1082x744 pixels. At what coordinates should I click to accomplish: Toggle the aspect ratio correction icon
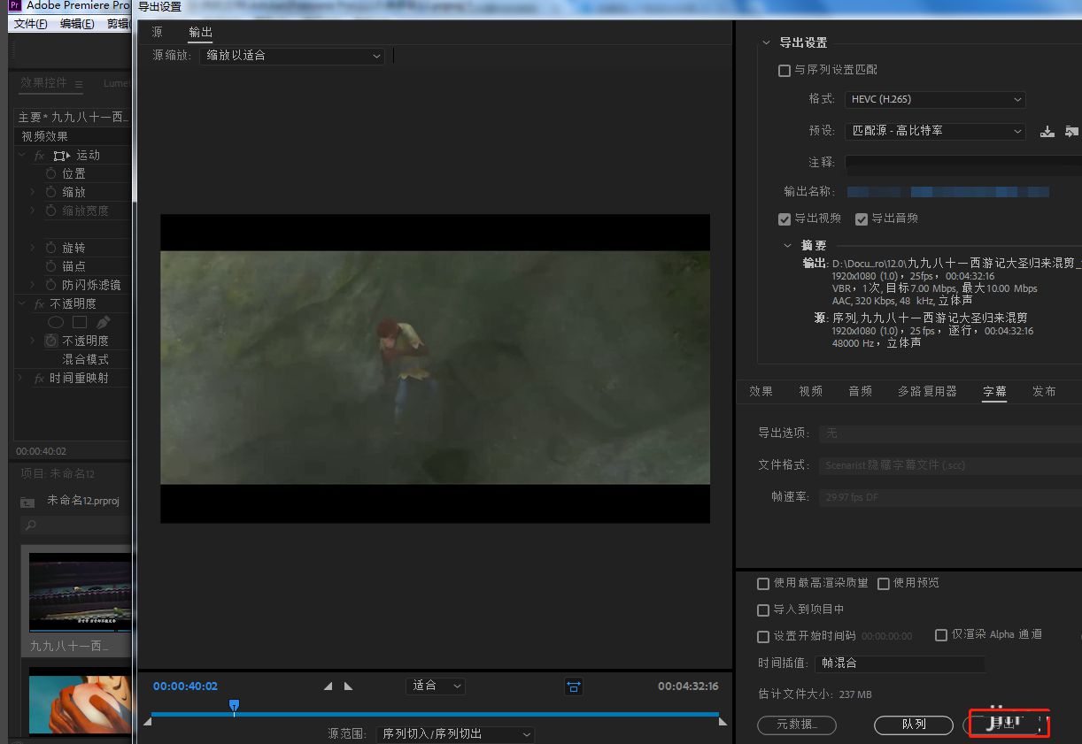pos(574,686)
